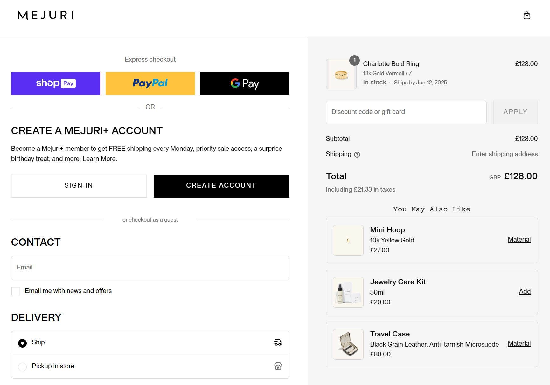This screenshot has width=550, height=385.
Task: Choose Material for Mini Hoop
Action: click(519, 239)
